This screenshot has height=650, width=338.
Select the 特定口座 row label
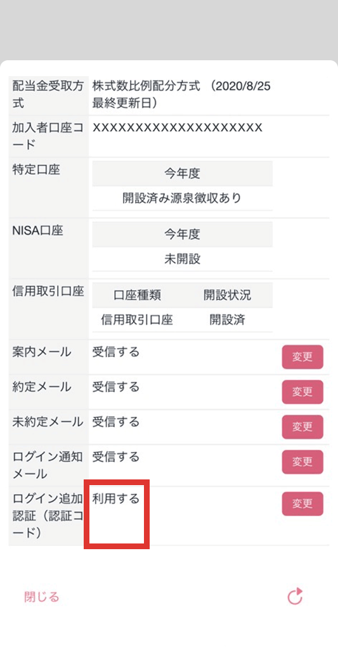coord(36,170)
